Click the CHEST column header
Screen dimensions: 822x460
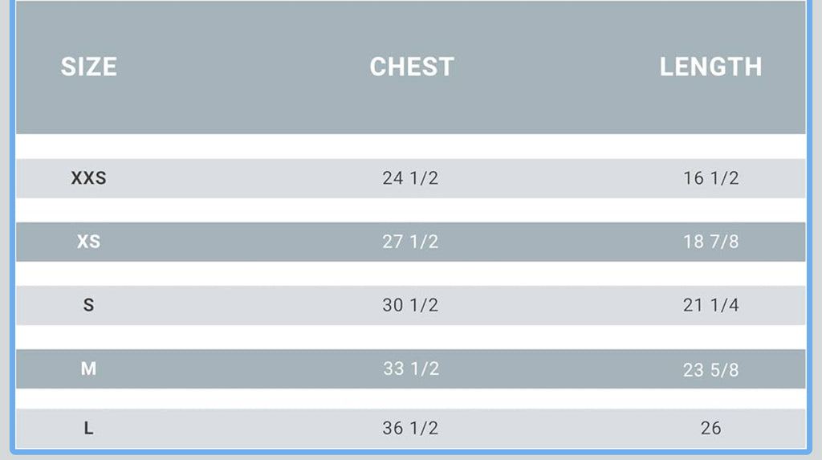click(411, 67)
